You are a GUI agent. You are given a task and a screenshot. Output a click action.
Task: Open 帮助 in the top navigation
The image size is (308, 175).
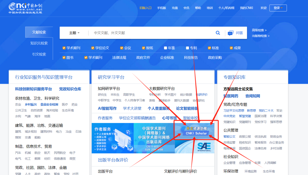tap(198, 8)
